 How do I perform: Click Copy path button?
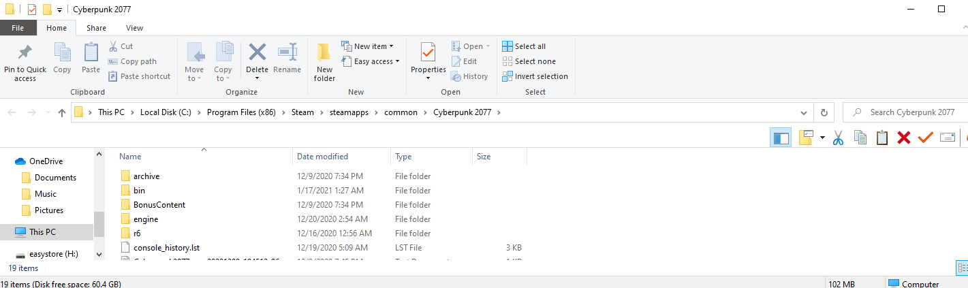(x=132, y=61)
